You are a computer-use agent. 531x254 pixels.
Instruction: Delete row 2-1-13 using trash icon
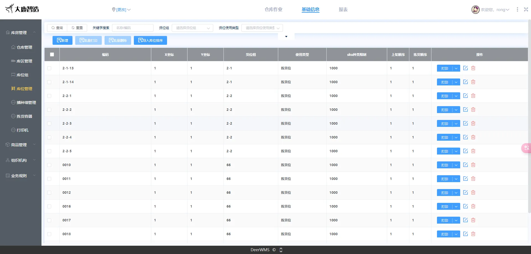tap(473, 68)
